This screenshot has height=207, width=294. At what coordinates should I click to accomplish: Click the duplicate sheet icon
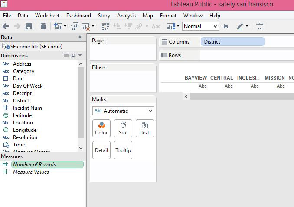point(75,26)
